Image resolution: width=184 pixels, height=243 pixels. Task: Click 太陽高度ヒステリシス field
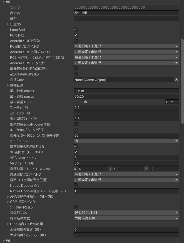click(126, 235)
